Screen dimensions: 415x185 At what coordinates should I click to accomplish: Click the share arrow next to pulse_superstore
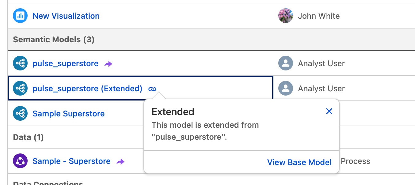coord(108,63)
